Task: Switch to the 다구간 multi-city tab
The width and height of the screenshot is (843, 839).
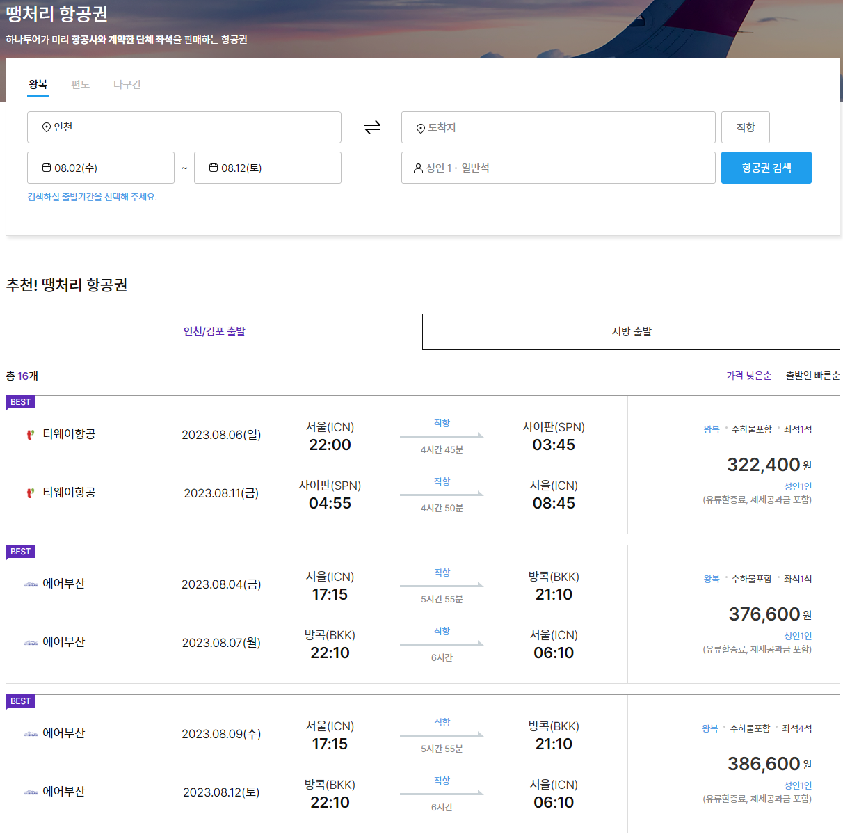Action: click(x=127, y=85)
